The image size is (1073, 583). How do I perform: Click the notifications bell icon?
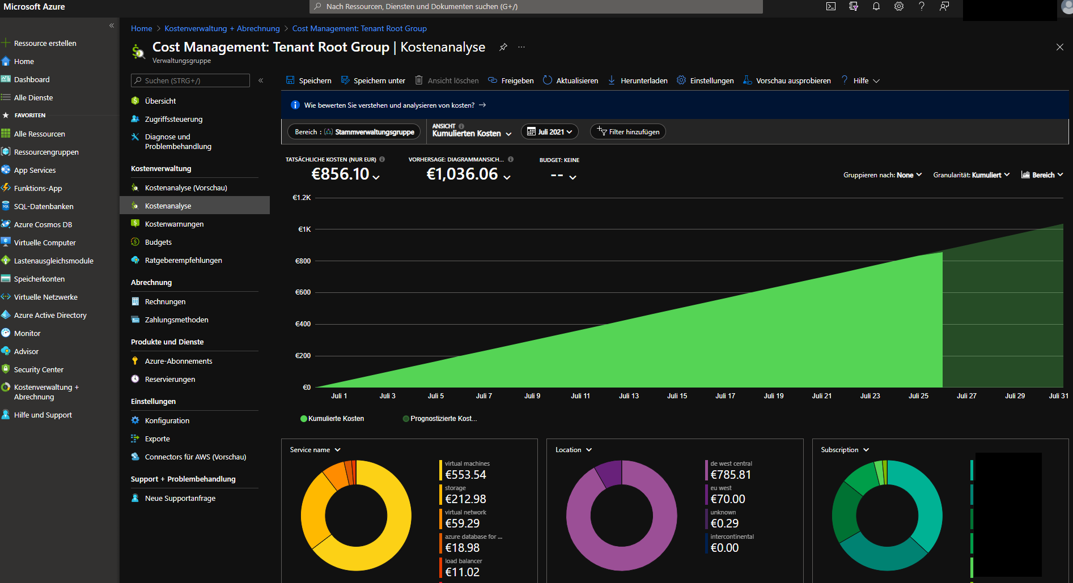click(x=876, y=7)
